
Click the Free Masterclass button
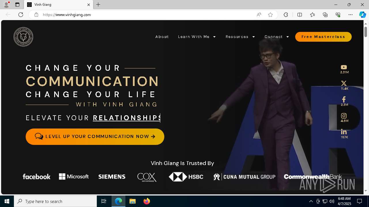(323, 37)
